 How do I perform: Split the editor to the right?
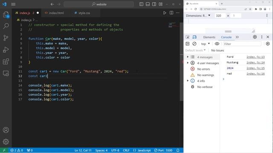click(171, 13)
